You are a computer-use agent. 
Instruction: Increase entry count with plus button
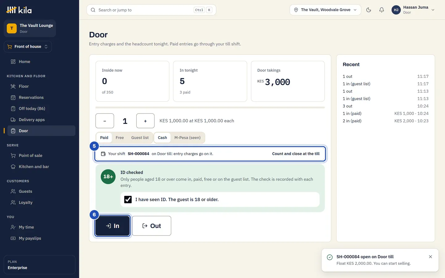(145, 121)
